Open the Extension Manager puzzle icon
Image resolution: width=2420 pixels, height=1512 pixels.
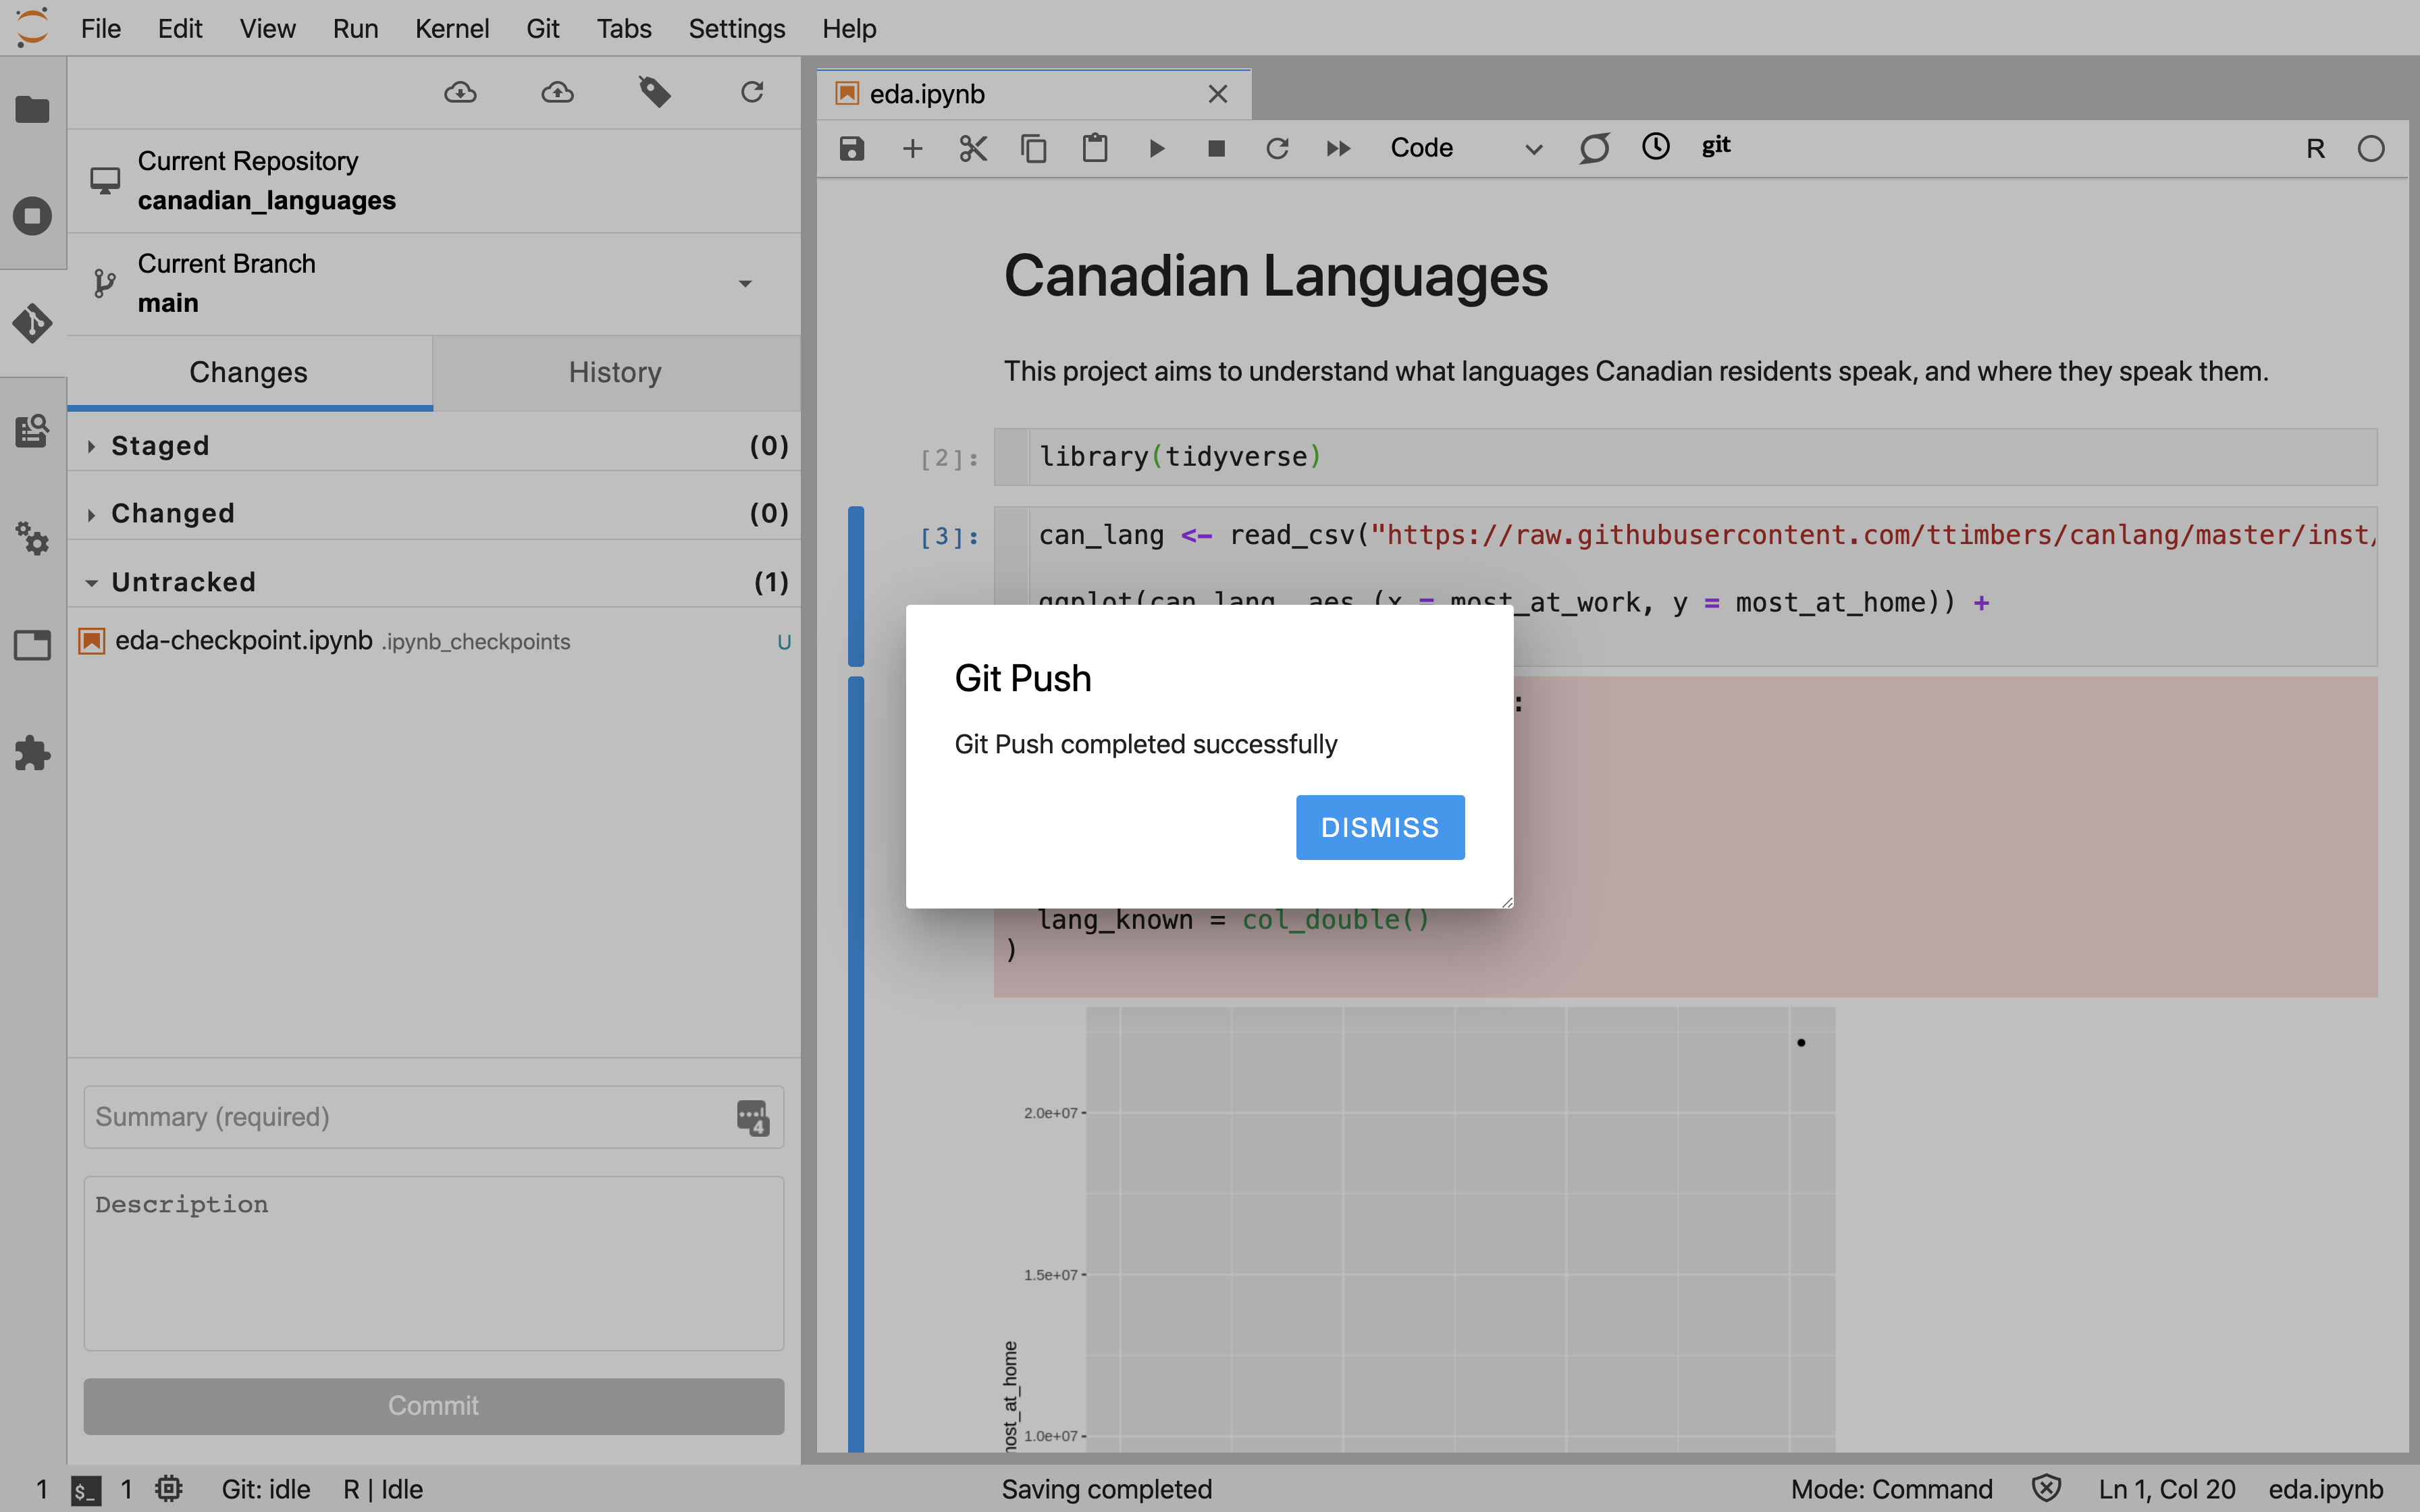click(x=32, y=753)
